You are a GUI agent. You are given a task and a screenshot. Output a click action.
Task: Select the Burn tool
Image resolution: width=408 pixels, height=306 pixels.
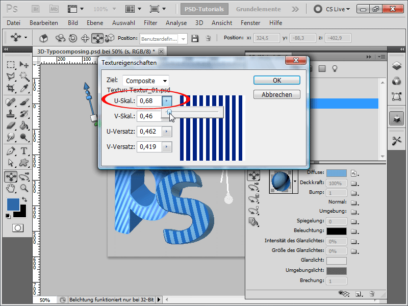click(x=24, y=137)
